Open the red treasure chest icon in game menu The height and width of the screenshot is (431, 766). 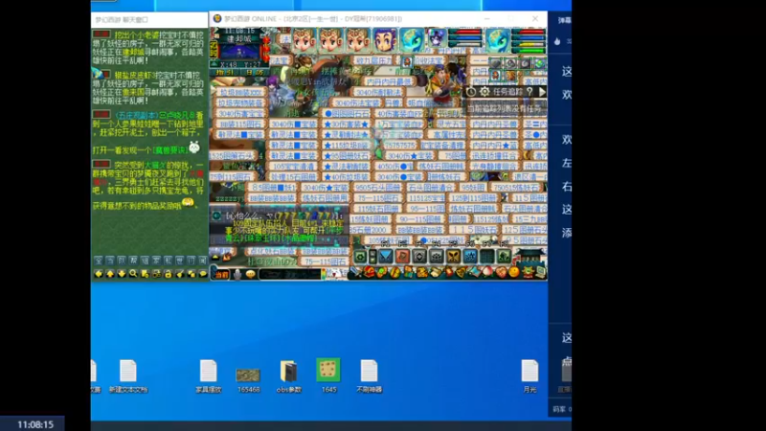[x=370, y=273]
